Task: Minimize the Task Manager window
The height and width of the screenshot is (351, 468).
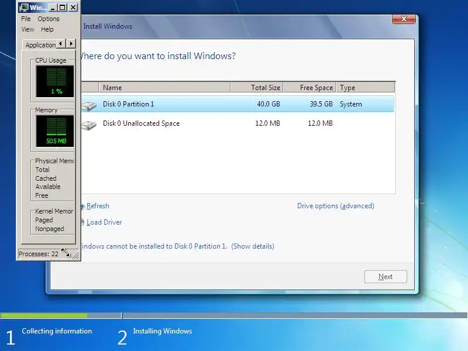Action: point(53,7)
